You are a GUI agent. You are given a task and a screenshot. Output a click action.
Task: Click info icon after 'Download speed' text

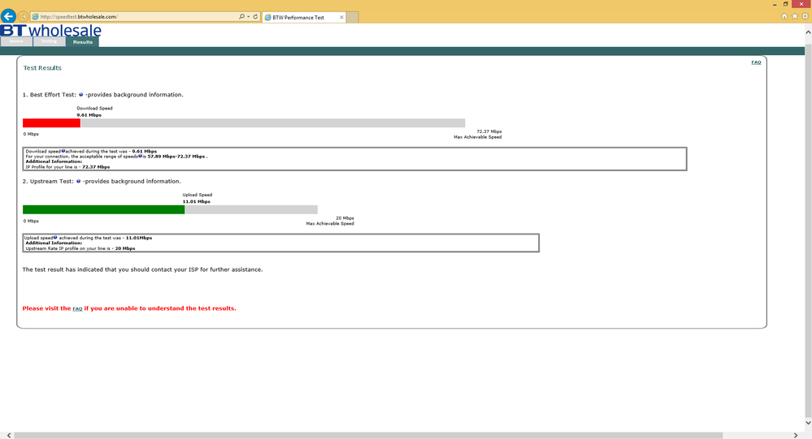63,151
